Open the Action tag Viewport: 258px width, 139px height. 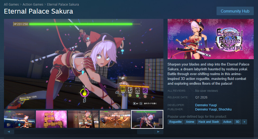pyautogui.click(x=227, y=122)
